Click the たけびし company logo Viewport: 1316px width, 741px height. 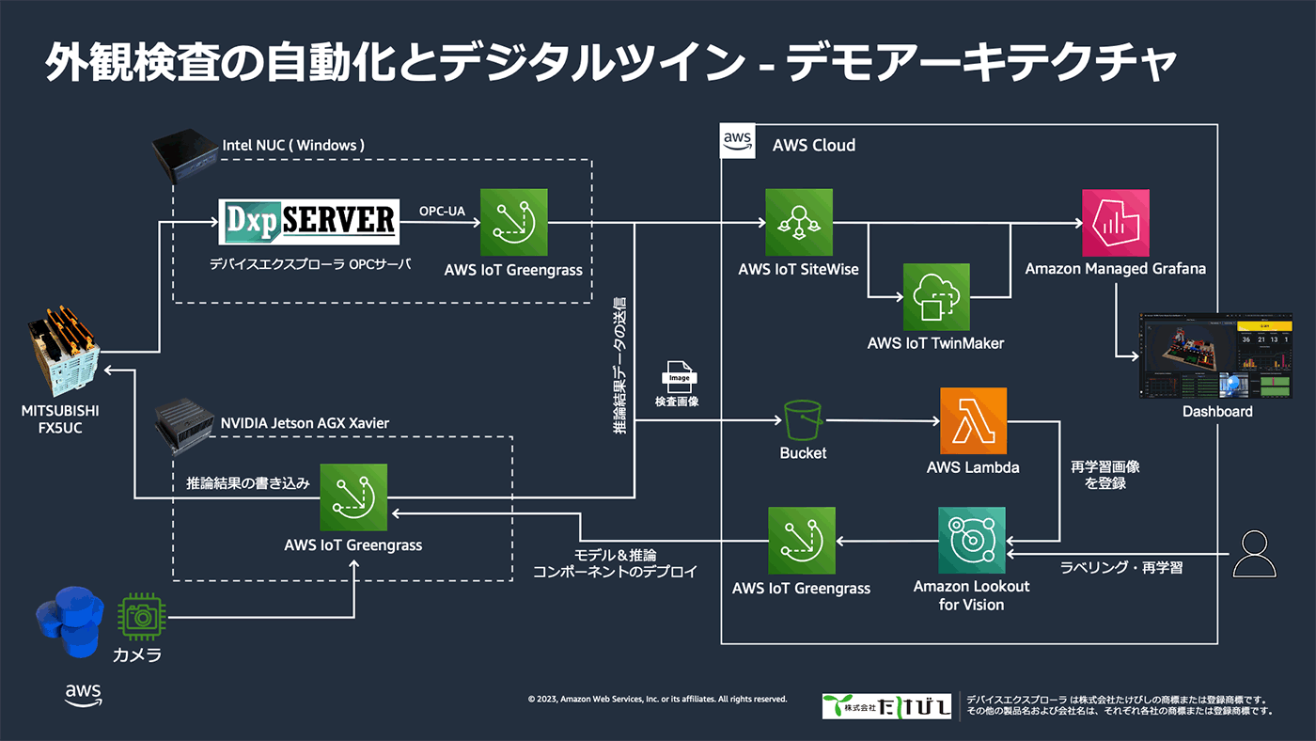pyautogui.click(x=887, y=706)
